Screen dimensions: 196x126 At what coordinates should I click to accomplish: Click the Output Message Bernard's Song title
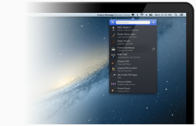point(113,15)
